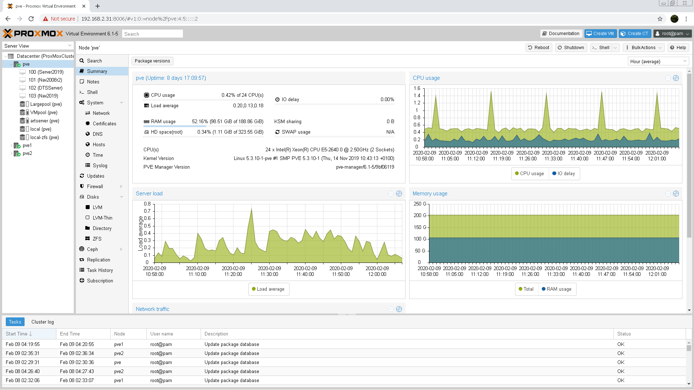Click the Search item in node menu

click(x=94, y=61)
